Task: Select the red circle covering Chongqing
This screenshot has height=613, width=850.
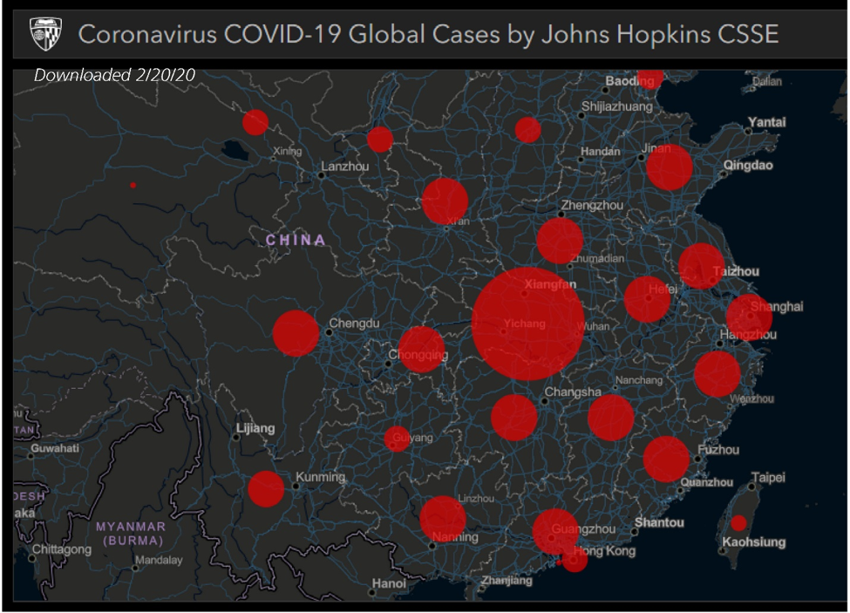Action: (x=422, y=349)
